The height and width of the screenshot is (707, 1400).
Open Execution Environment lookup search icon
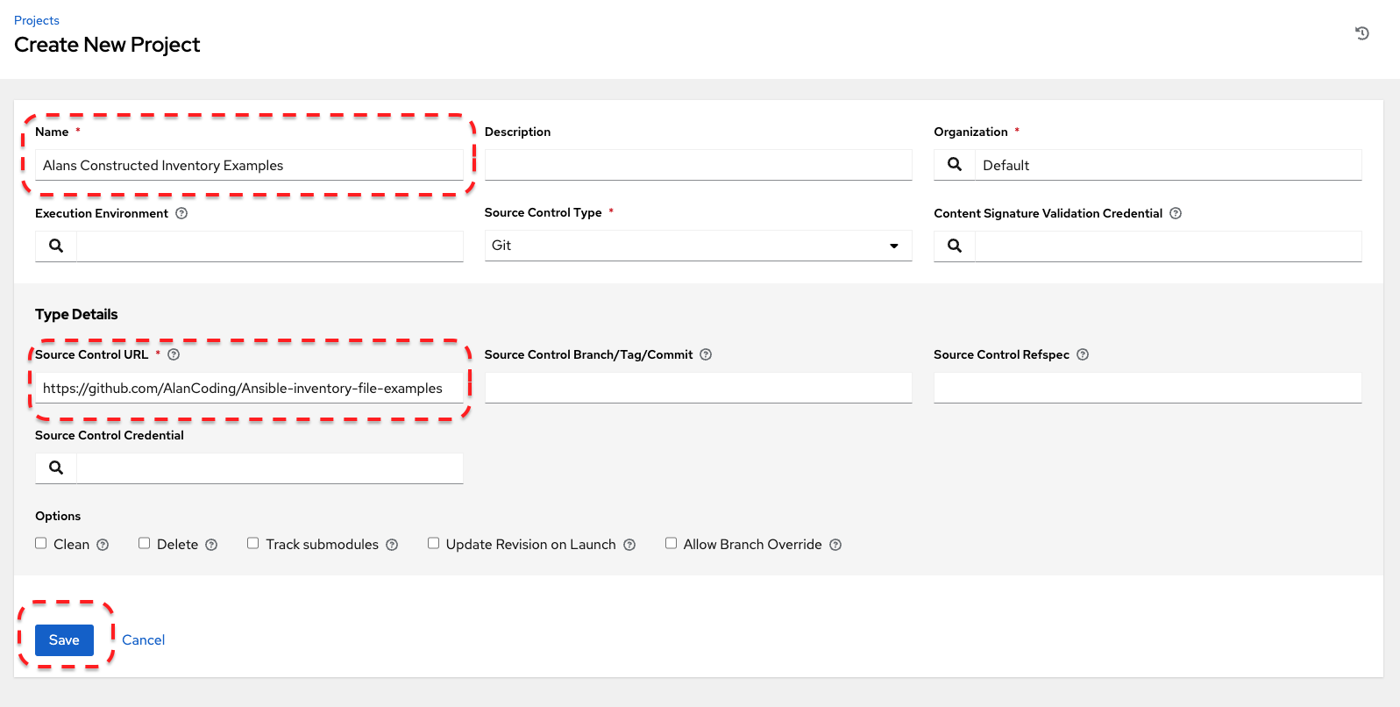(x=56, y=246)
